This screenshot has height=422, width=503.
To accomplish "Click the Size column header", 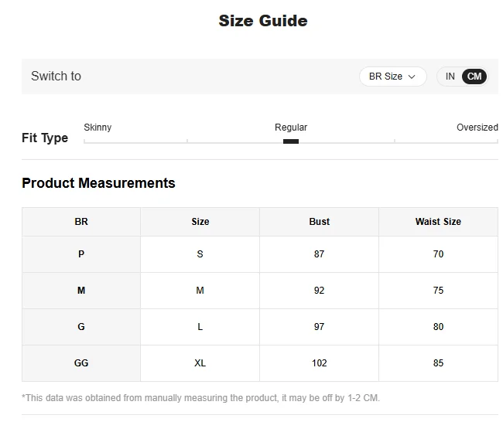I will pos(200,222).
